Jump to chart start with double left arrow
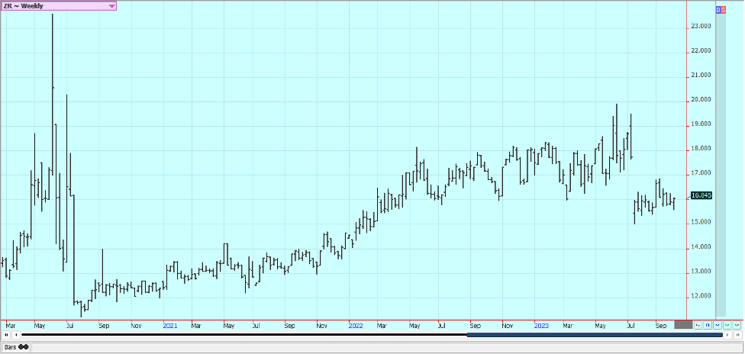745x354 pixels. [6, 334]
